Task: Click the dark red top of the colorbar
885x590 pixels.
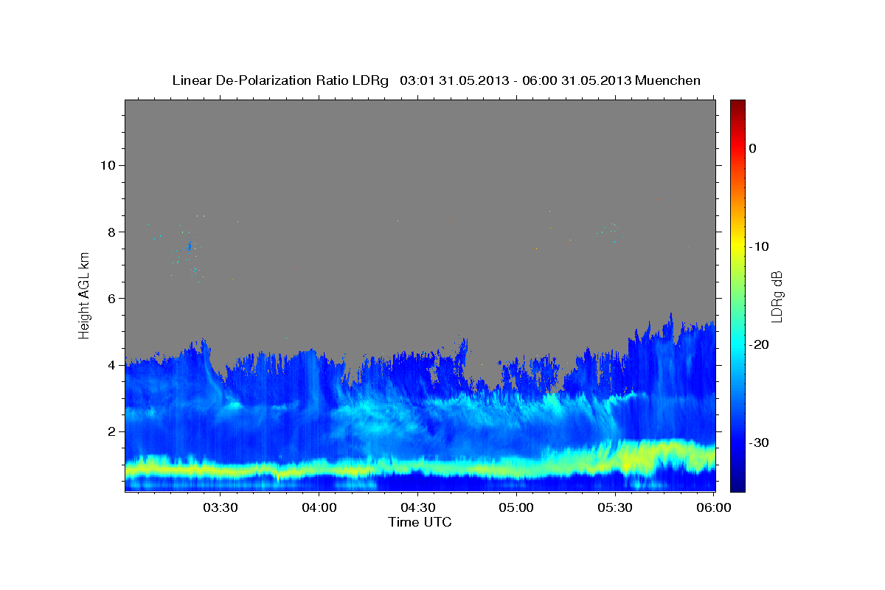Action: [x=737, y=105]
